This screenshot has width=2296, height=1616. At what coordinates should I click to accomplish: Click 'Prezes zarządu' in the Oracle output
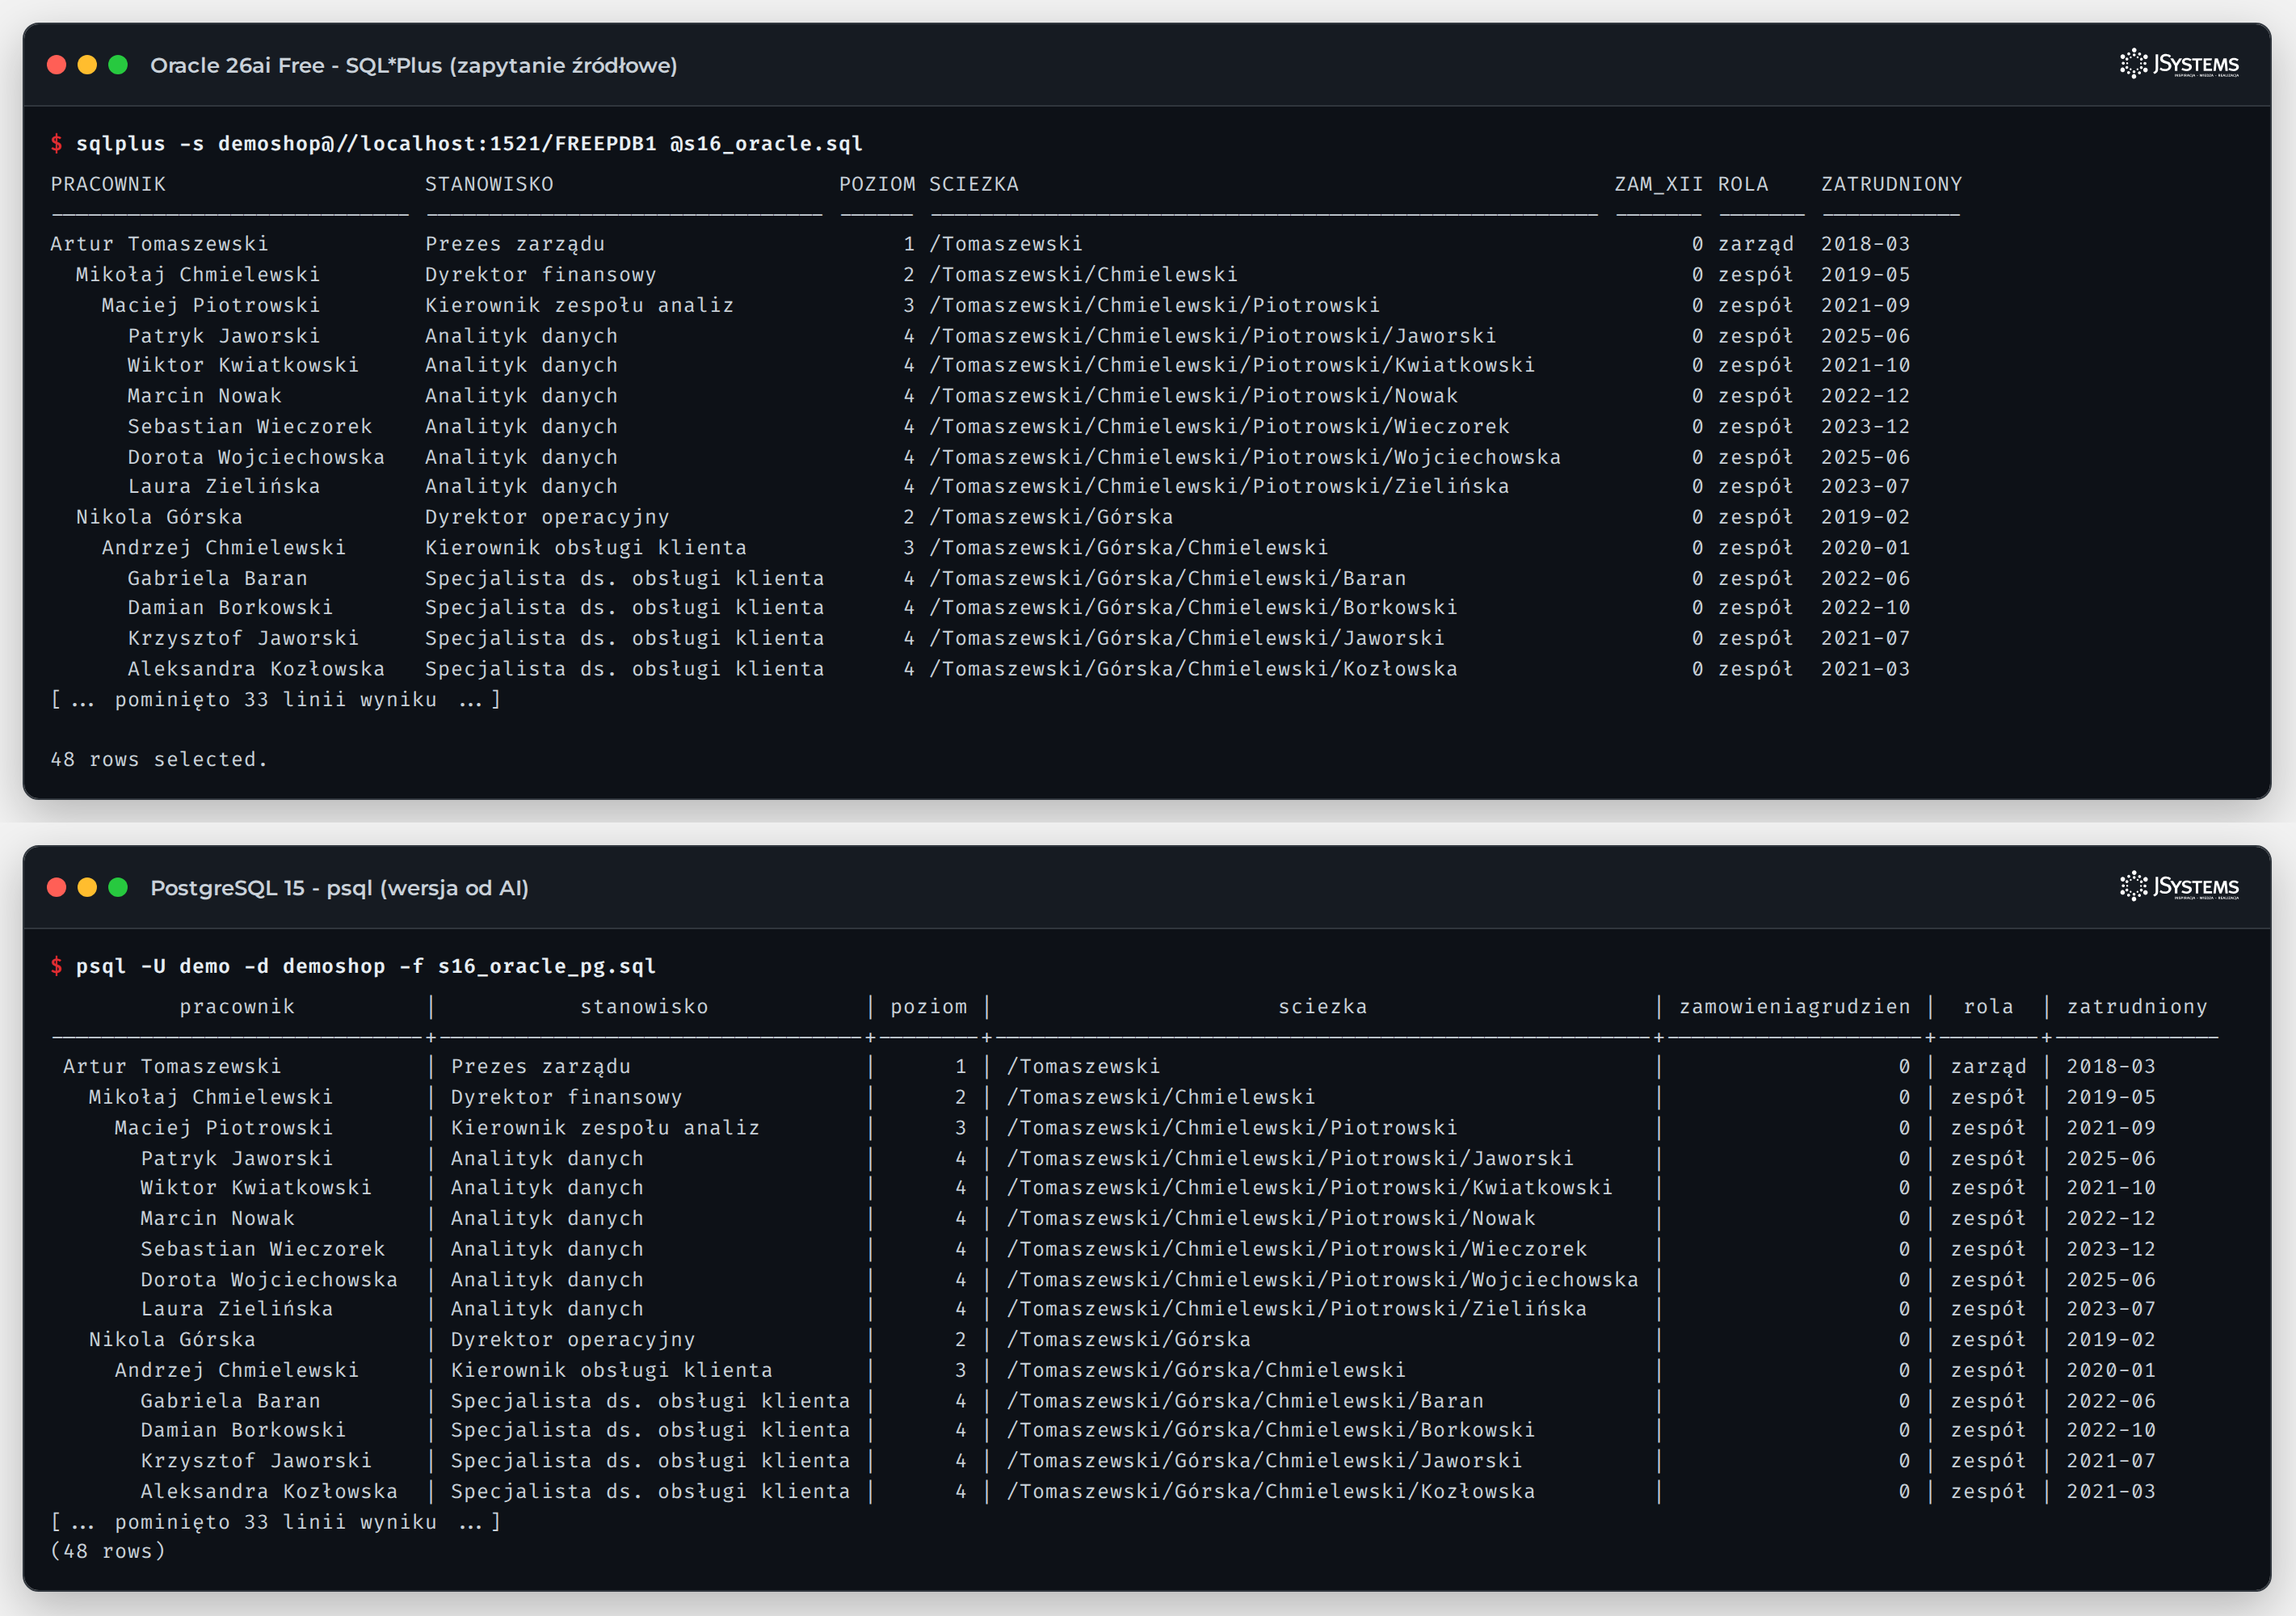click(x=515, y=244)
